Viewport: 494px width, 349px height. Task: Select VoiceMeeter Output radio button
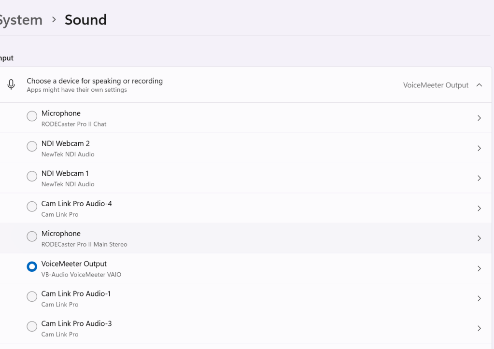[32, 266]
